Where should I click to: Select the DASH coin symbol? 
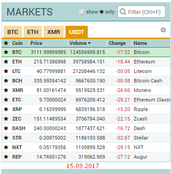19,128
